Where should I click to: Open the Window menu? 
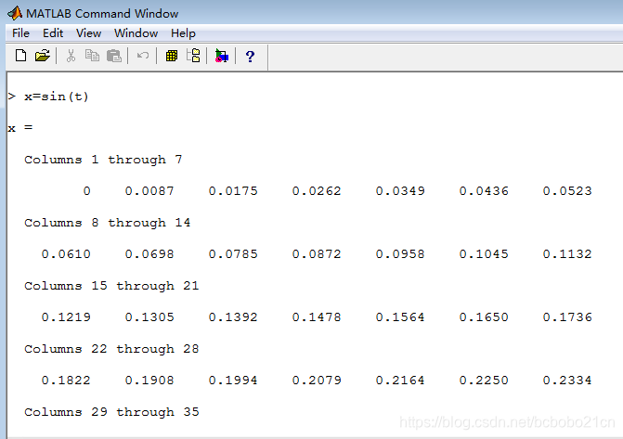click(136, 33)
